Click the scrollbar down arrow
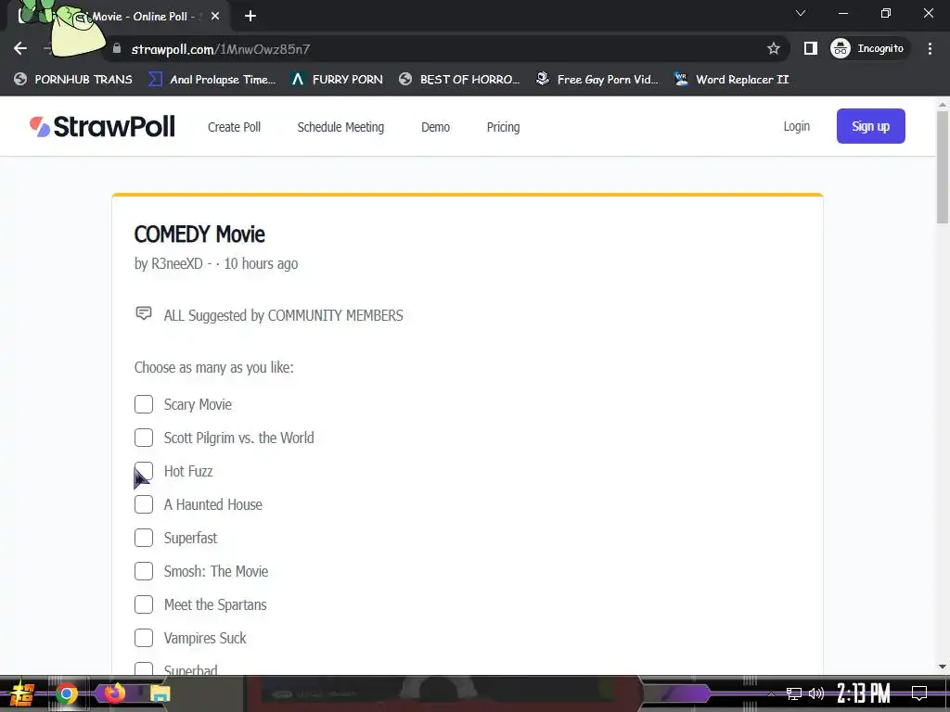Image resolution: width=950 pixels, height=712 pixels. tap(943, 667)
